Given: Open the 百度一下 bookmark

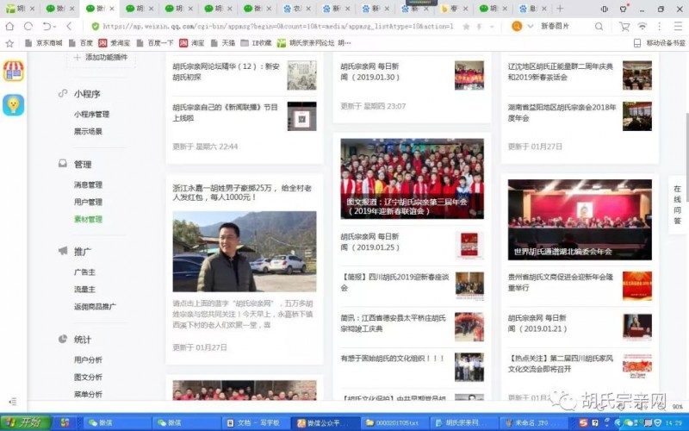Looking at the screenshot, I should [155, 43].
